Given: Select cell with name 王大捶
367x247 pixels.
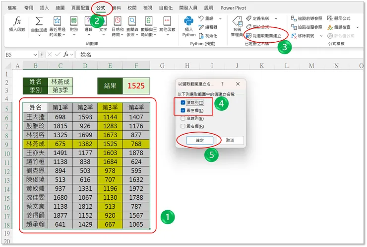Looking at the screenshot, I should click(35, 117).
